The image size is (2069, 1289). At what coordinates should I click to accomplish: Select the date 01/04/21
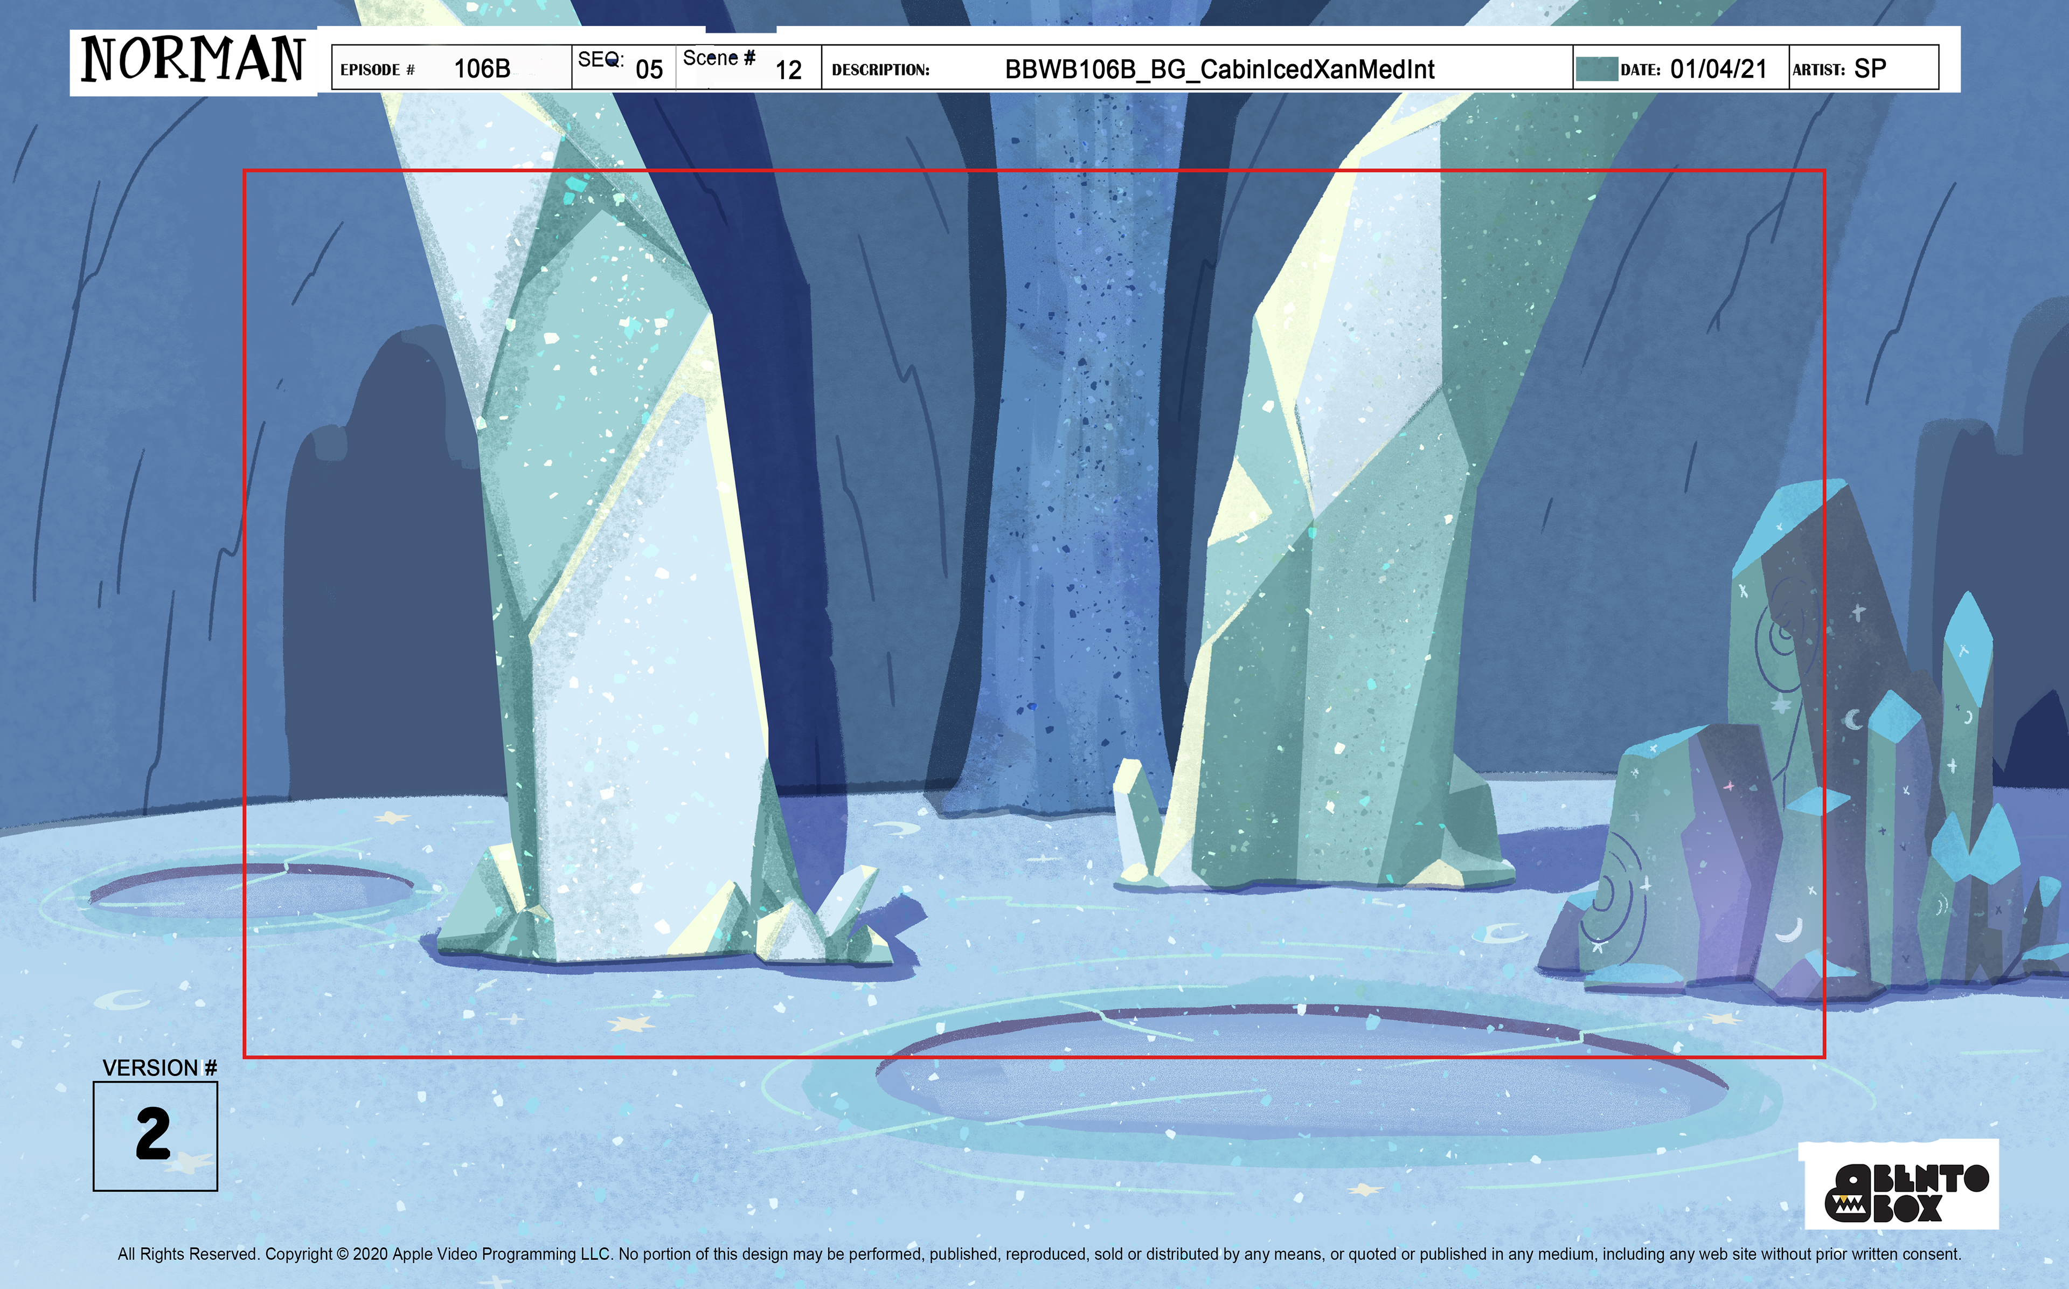[1718, 69]
